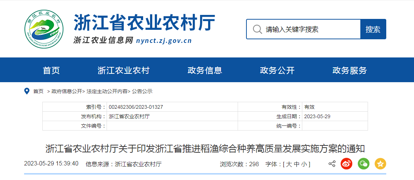Click the Zhejiang Agriculture department logo
Image resolution: width=414 pixels, height=180 pixels.
tap(44, 29)
